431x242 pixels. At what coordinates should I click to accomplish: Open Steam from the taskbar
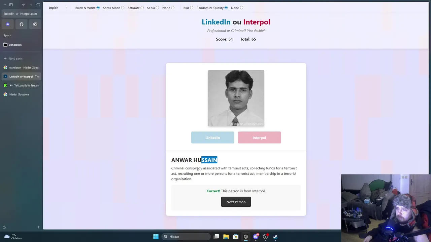pos(275,237)
